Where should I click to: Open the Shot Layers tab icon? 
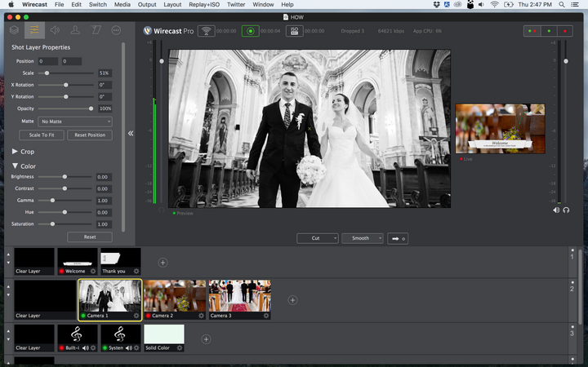tap(14, 30)
